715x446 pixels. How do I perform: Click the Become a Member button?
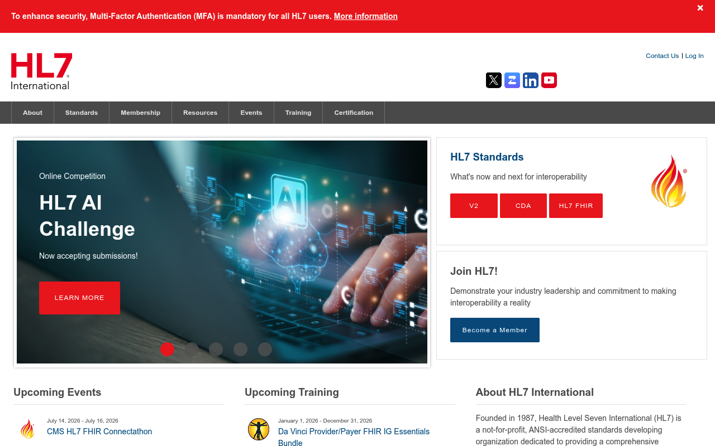(x=495, y=330)
